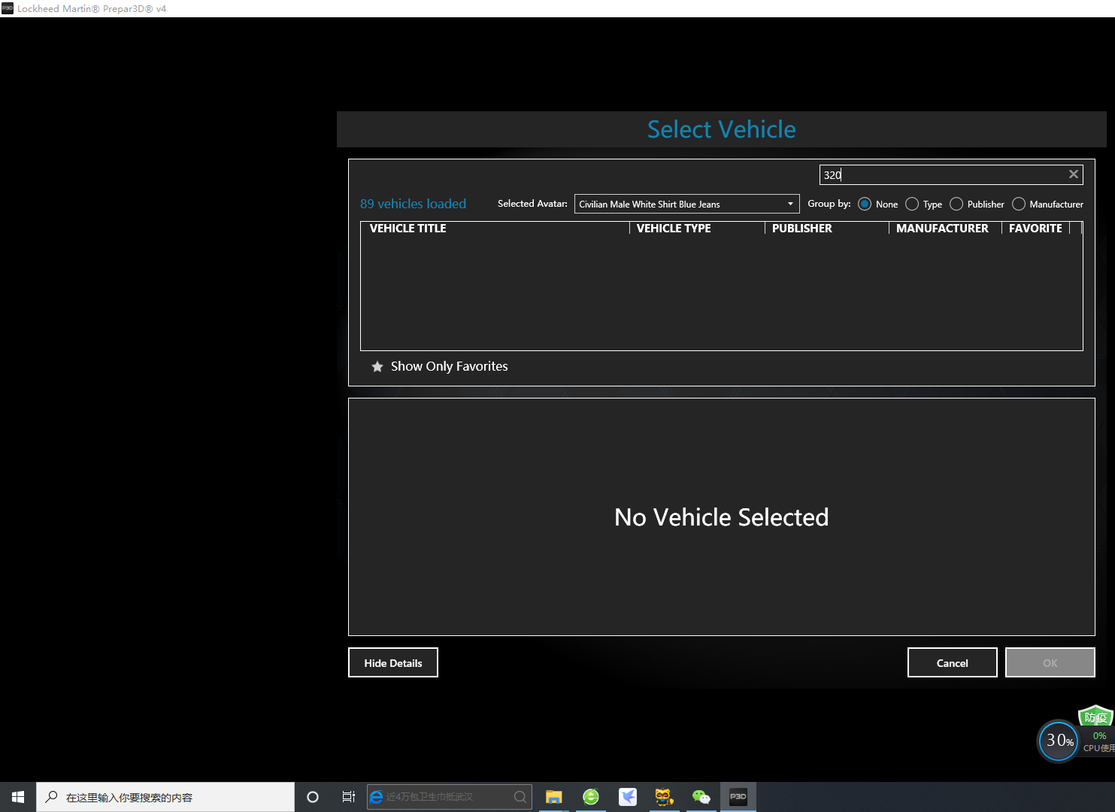Click the 89 vehicles loaded text
1115x812 pixels.
click(413, 204)
